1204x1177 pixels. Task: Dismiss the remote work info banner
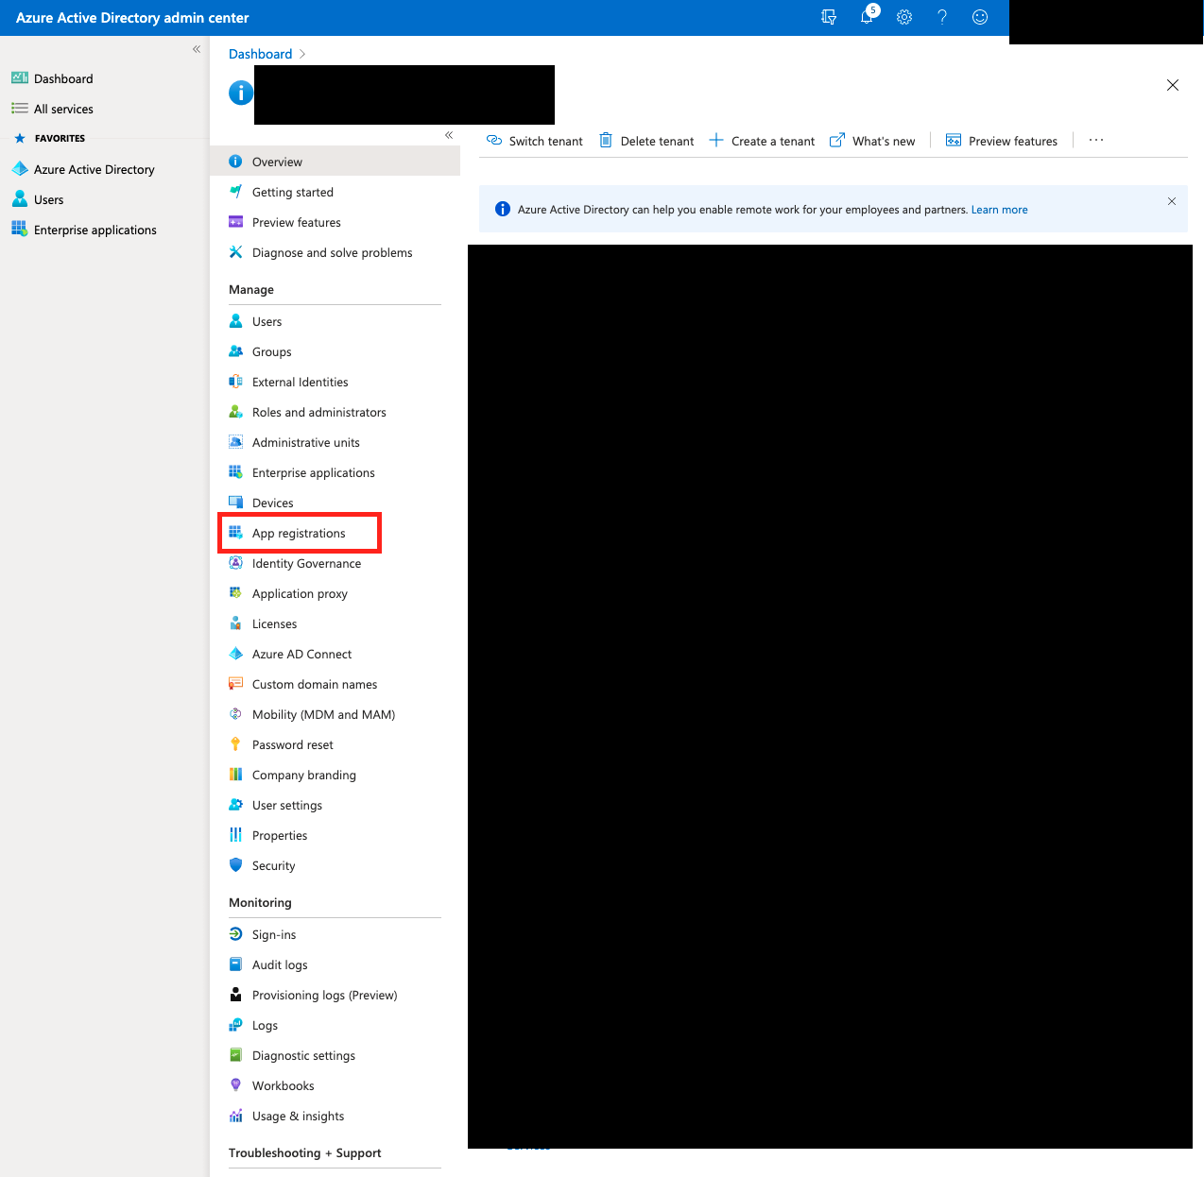(x=1172, y=201)
